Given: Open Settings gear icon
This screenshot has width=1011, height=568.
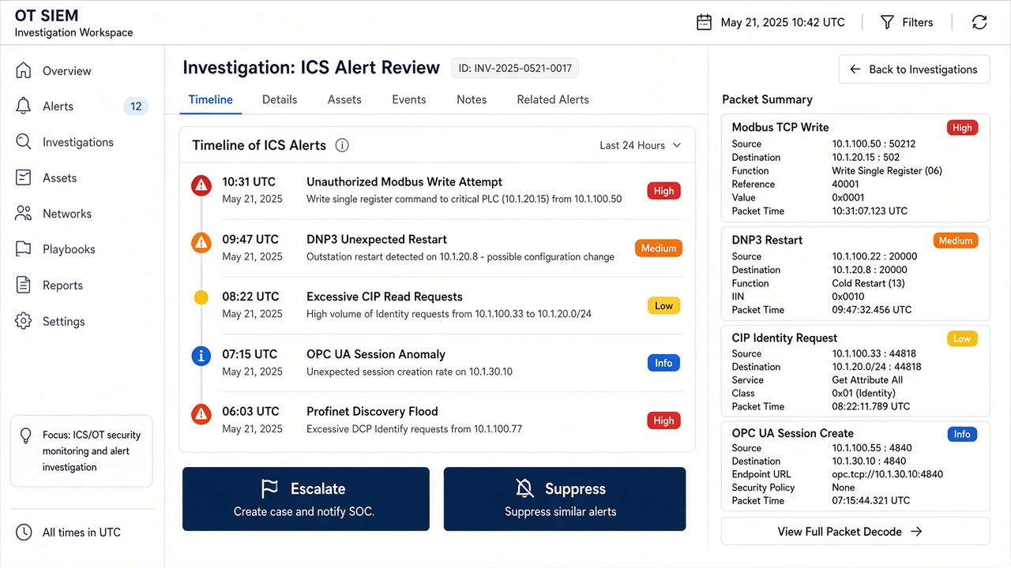Looking at the screenshot, I should [24, 321].
